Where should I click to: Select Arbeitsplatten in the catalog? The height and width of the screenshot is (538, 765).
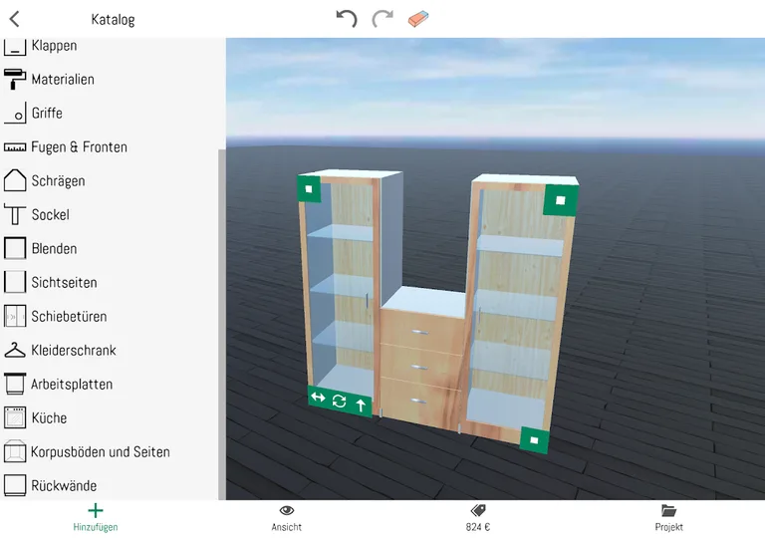tap(72, 385)
